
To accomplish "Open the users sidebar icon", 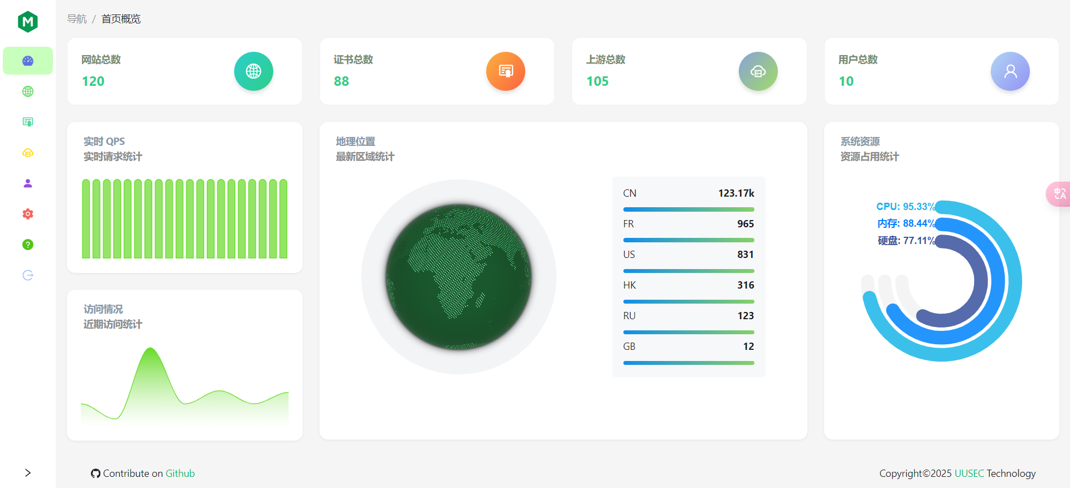I will [28, 183].
